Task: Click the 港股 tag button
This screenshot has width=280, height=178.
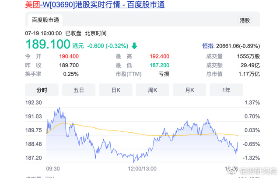Action: 245,21
